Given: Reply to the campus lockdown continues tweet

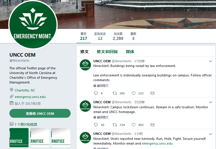Looking at the screenshot, I should pyautogui.click(x=96, y=125).
